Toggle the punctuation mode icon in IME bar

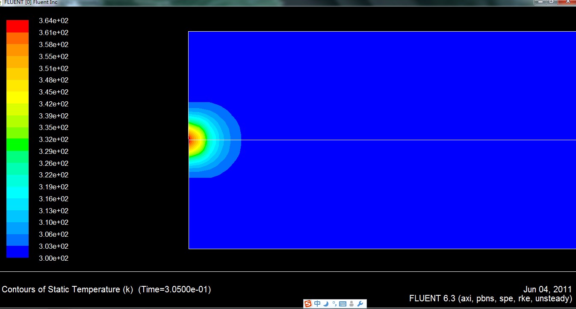334,304
